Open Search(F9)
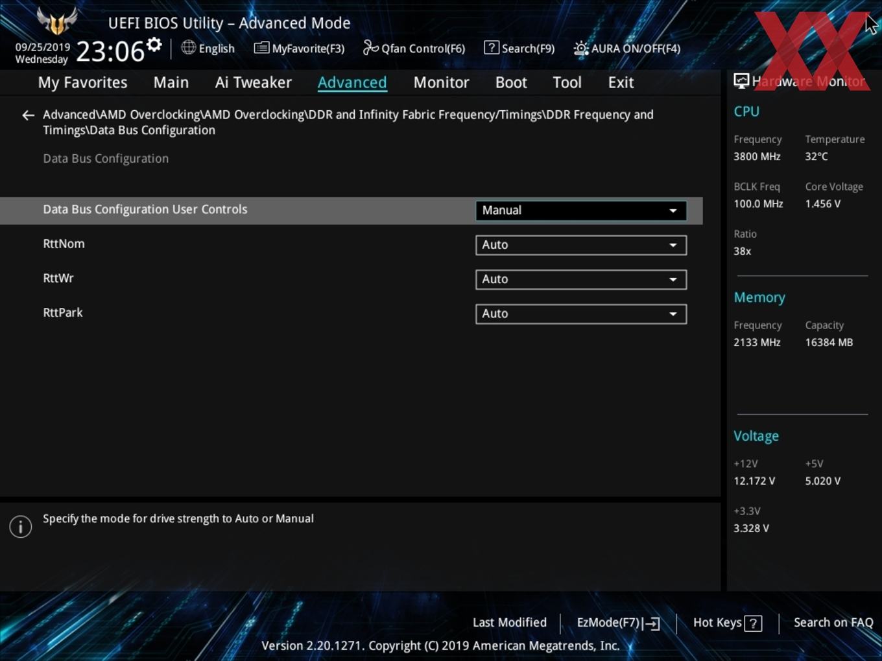Viewport: 882px width, 661px height. click(x=519, y=48)
